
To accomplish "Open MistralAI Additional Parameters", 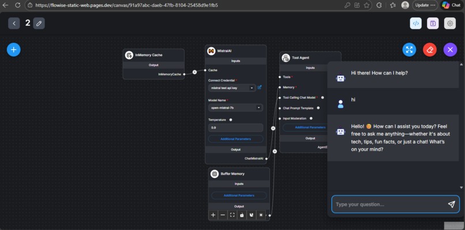I will 235,139.
